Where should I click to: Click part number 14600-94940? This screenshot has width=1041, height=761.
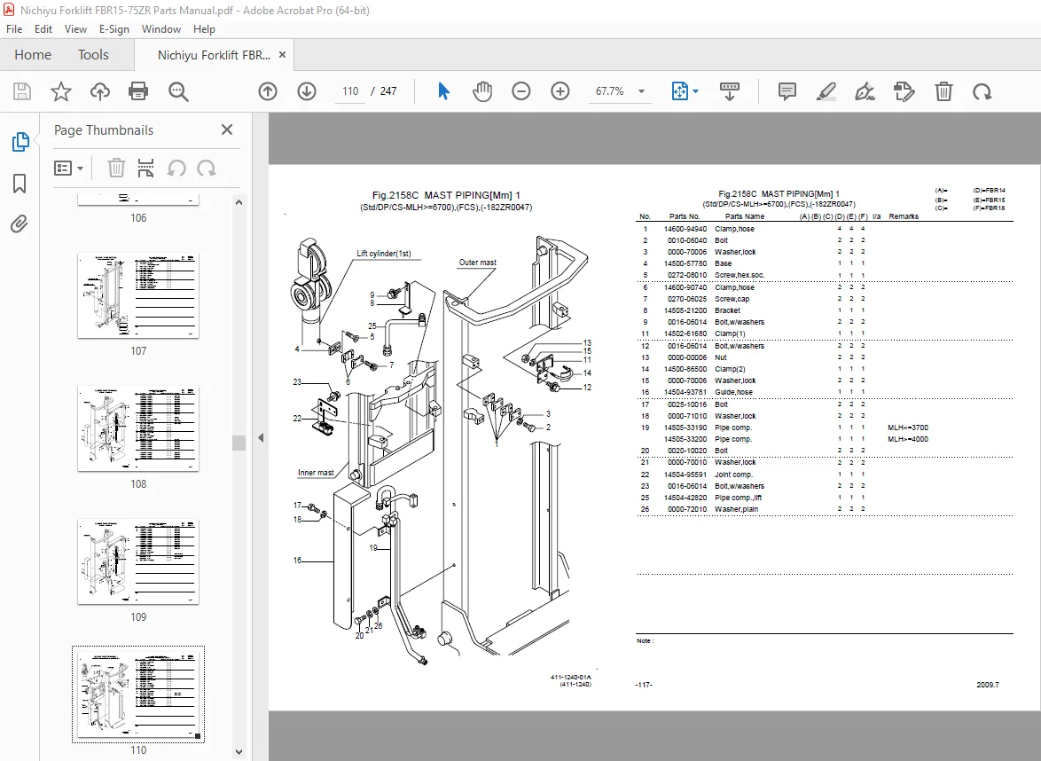[x=685, y=229]
